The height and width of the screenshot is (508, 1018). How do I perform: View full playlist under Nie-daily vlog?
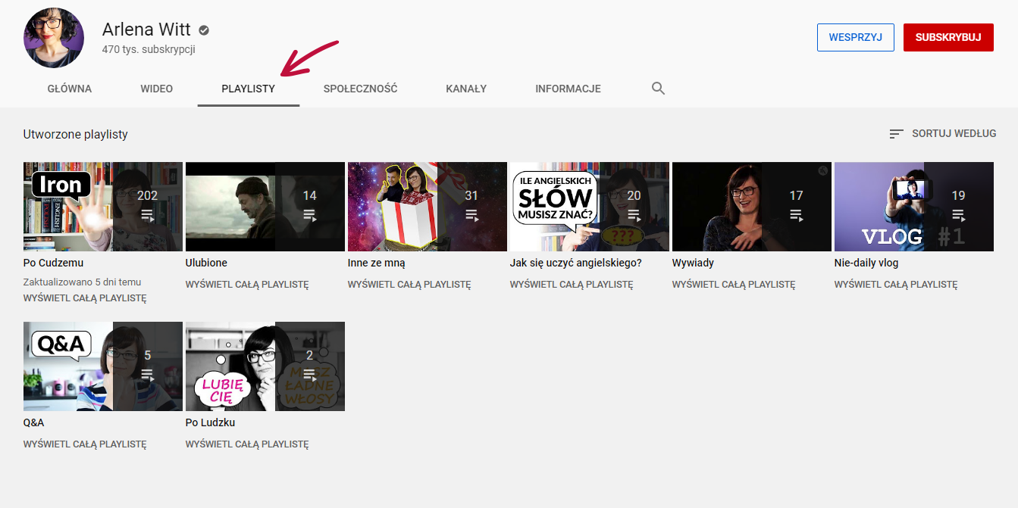[896, 285]
